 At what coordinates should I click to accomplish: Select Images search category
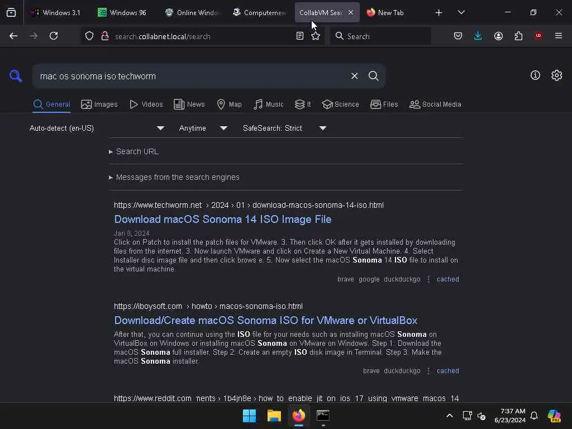(x=99, y=104)
